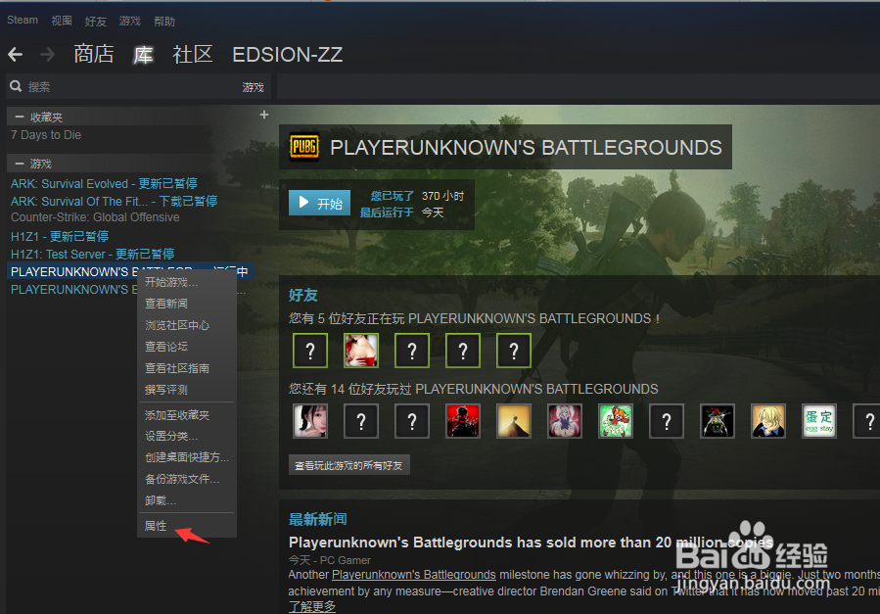Viewport: 880px width, 614px height.
Task: Select H1Z1 - 更新已暂停 entry
Action: click(60, 236)
